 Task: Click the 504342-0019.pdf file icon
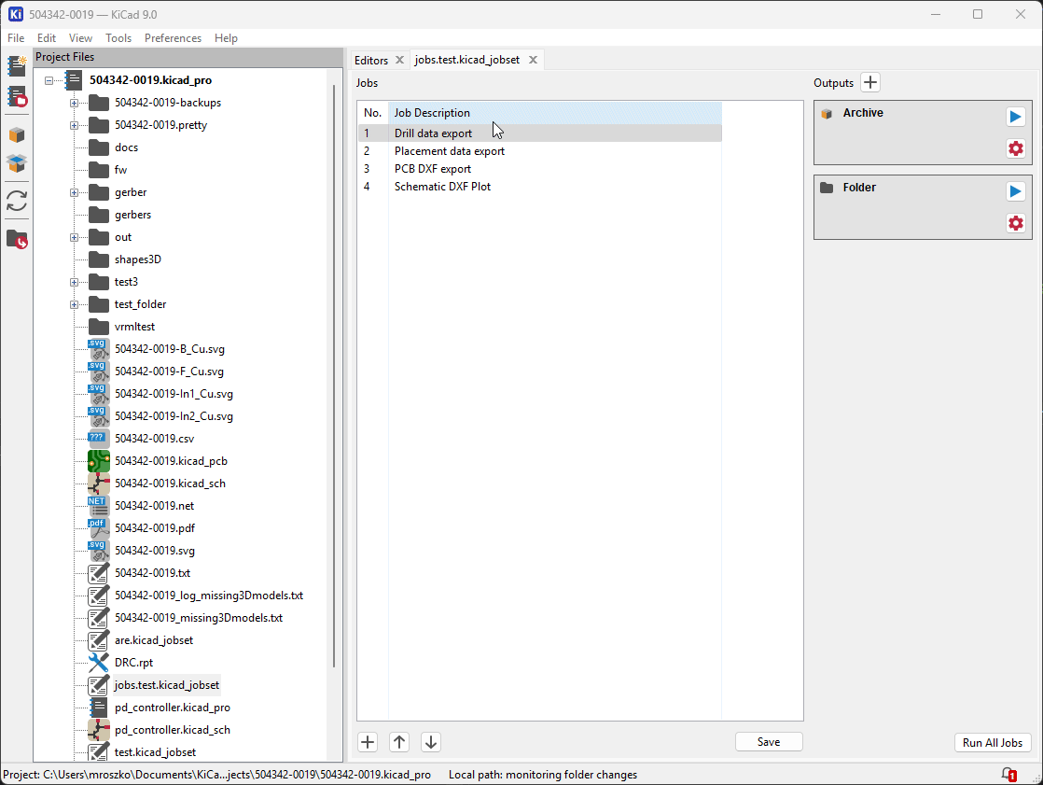click(99, 528)
